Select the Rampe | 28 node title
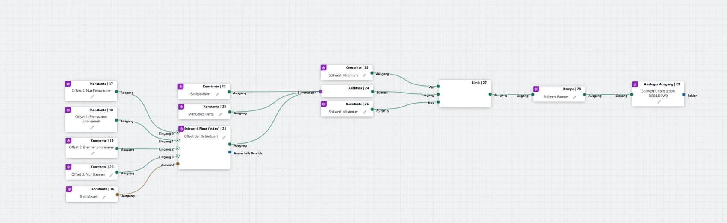Viewport: 727px width, 223px height. (x=572, y=89)
